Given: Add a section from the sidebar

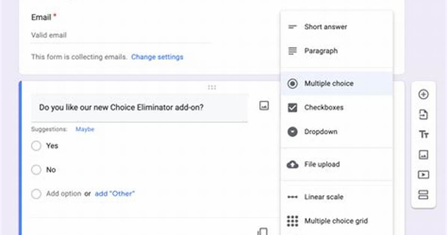Looking at the screenshot, I should (x=423, y=195).
